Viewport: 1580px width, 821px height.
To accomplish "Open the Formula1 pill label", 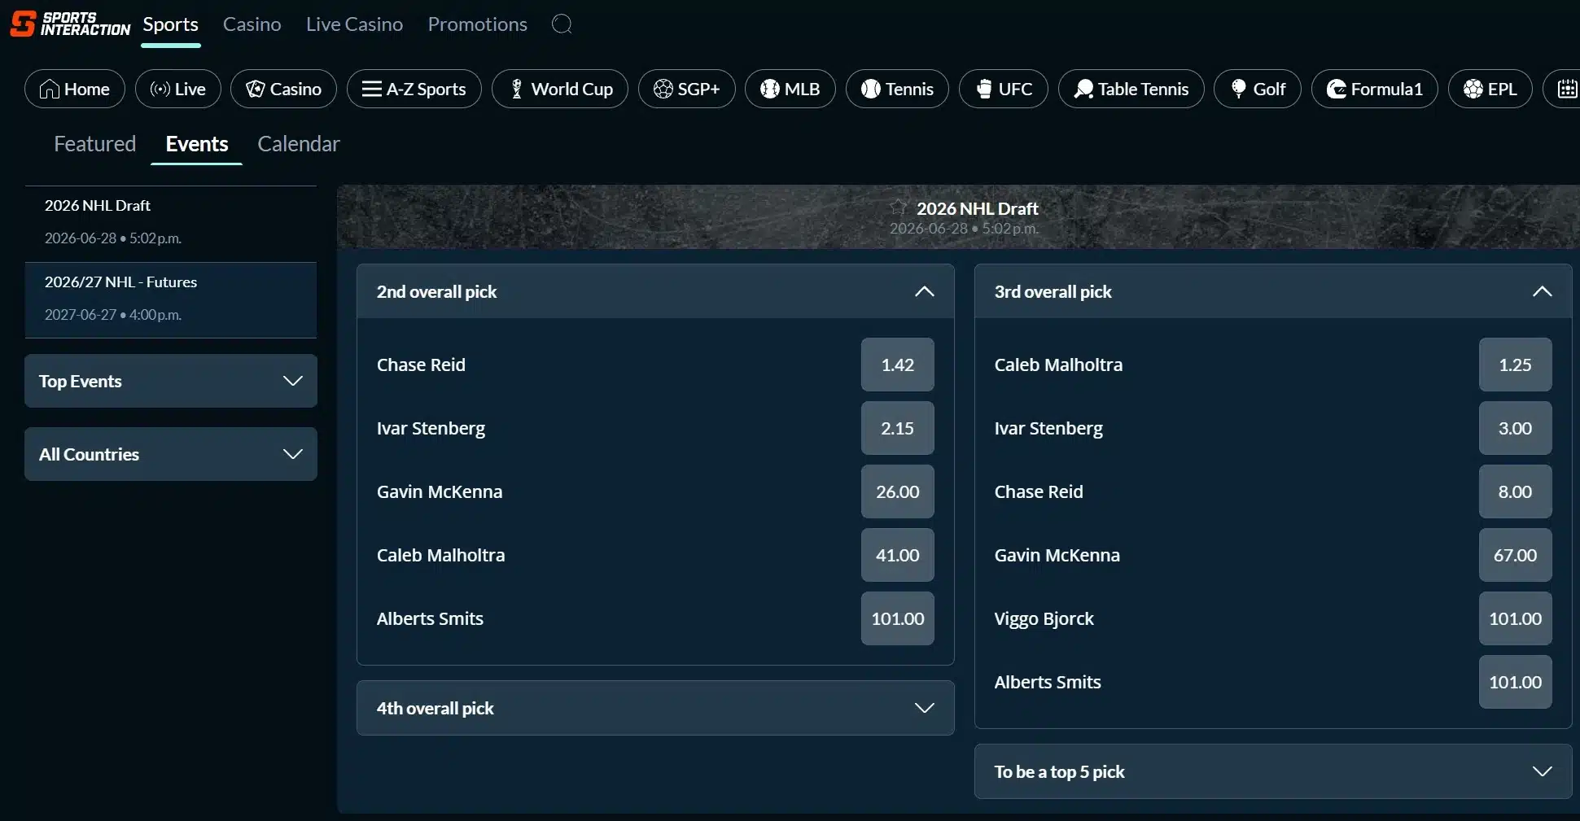I will [1387, 89].
